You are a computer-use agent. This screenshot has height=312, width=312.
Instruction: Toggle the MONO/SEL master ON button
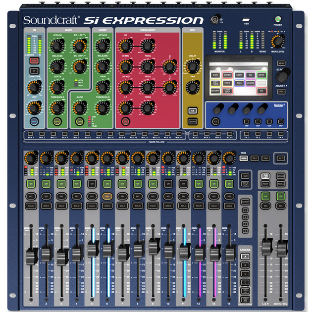tap(281, 197)
